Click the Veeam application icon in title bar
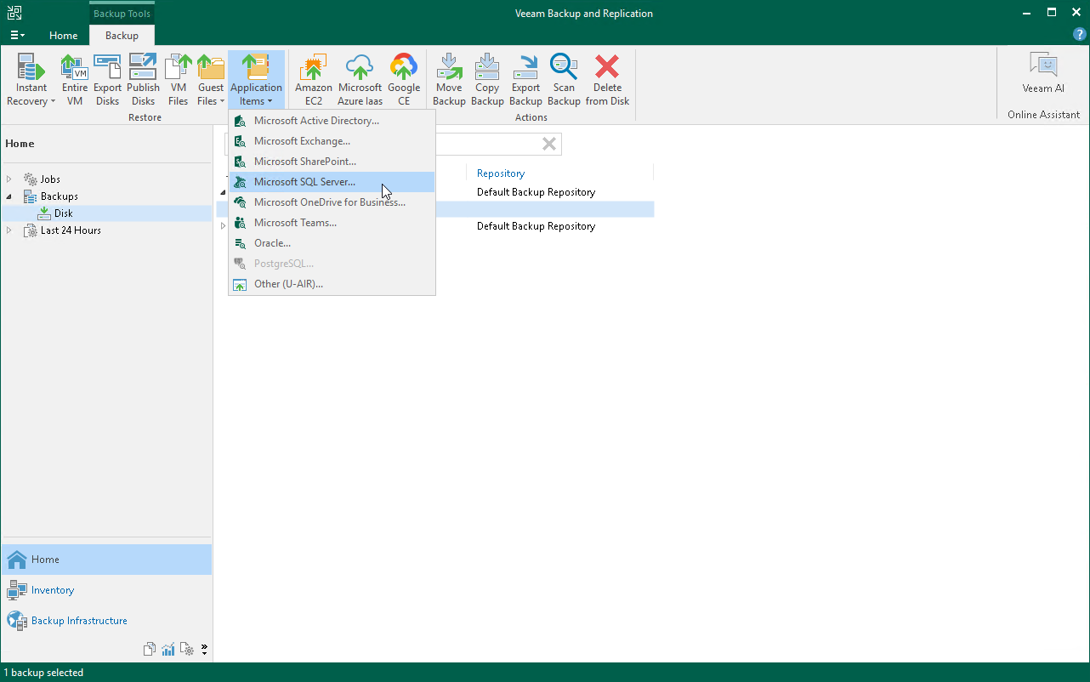The height and width of the screenshot is (682, 1090). pyautogui.click(x=14, y=13)
